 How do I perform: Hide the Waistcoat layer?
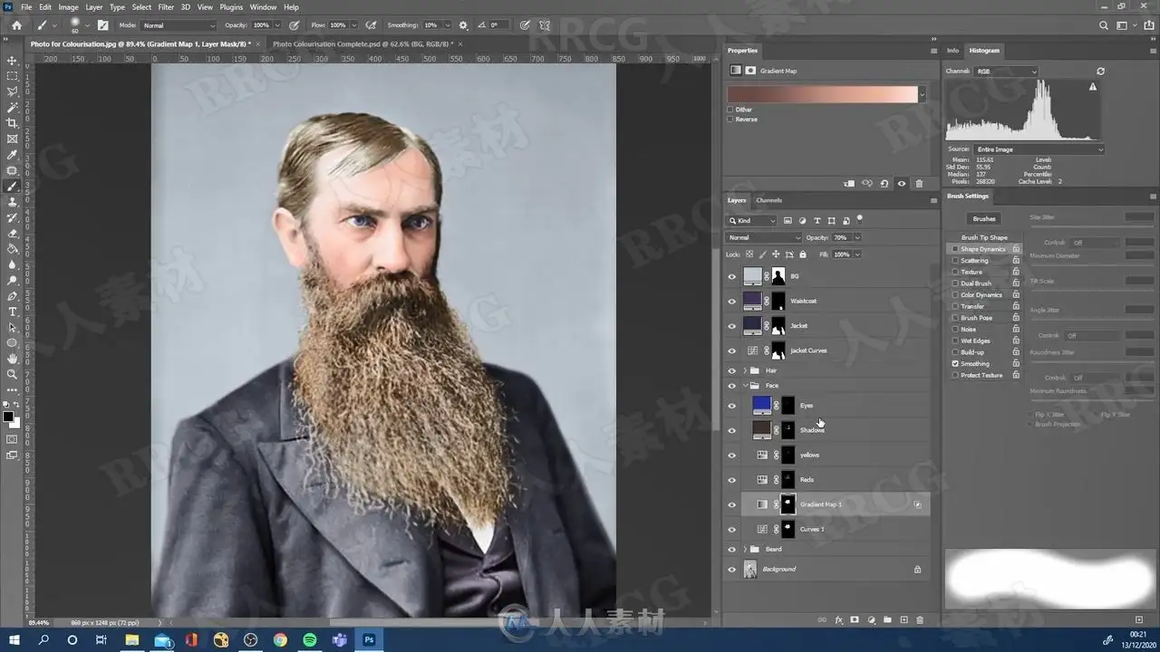(732, 301)
